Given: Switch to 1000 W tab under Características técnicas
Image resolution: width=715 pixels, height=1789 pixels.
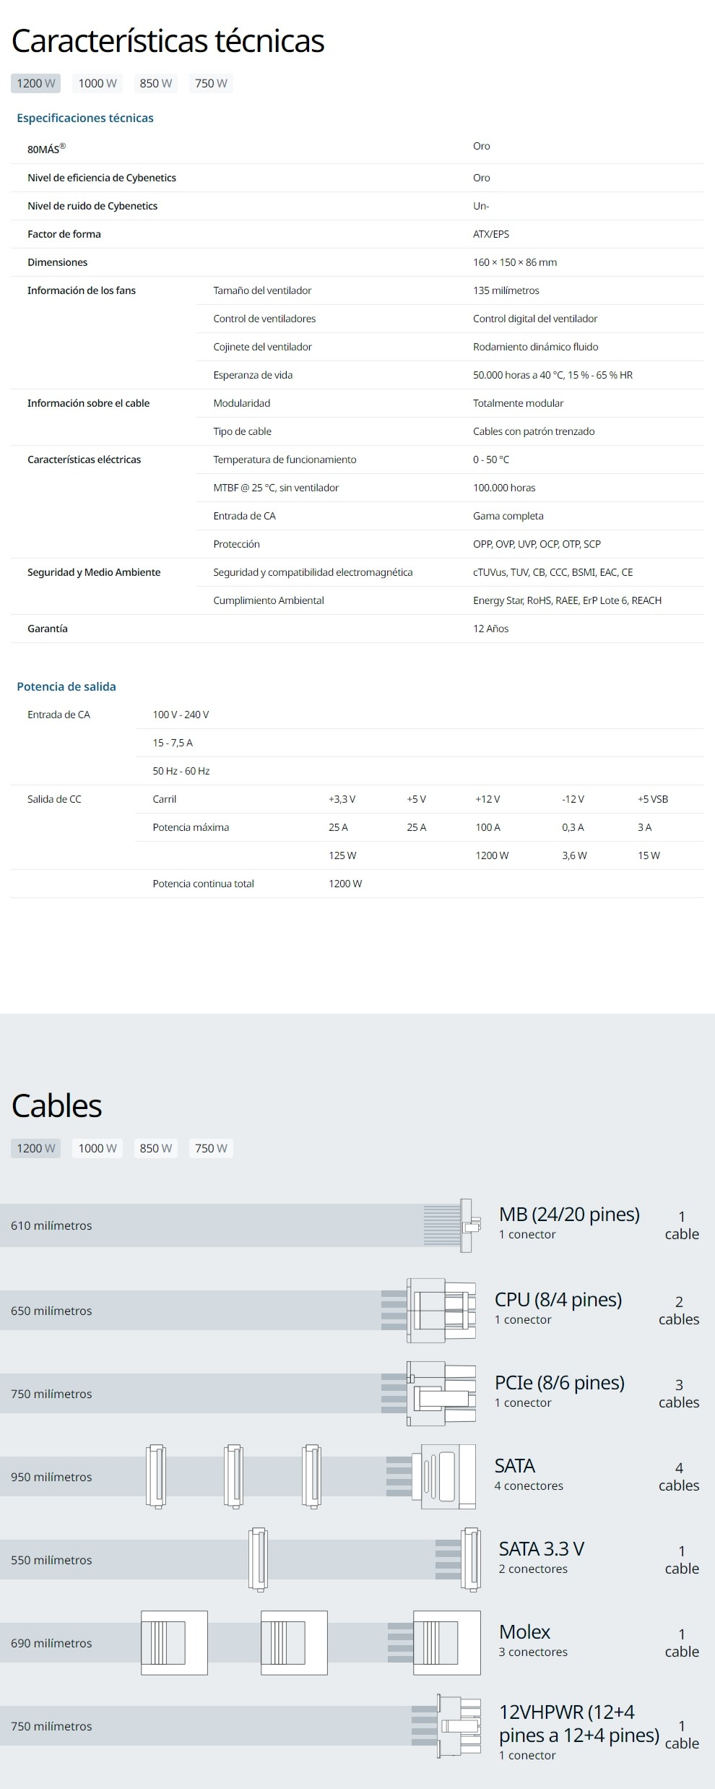Looking at the screenshot, I should point(97,83).
